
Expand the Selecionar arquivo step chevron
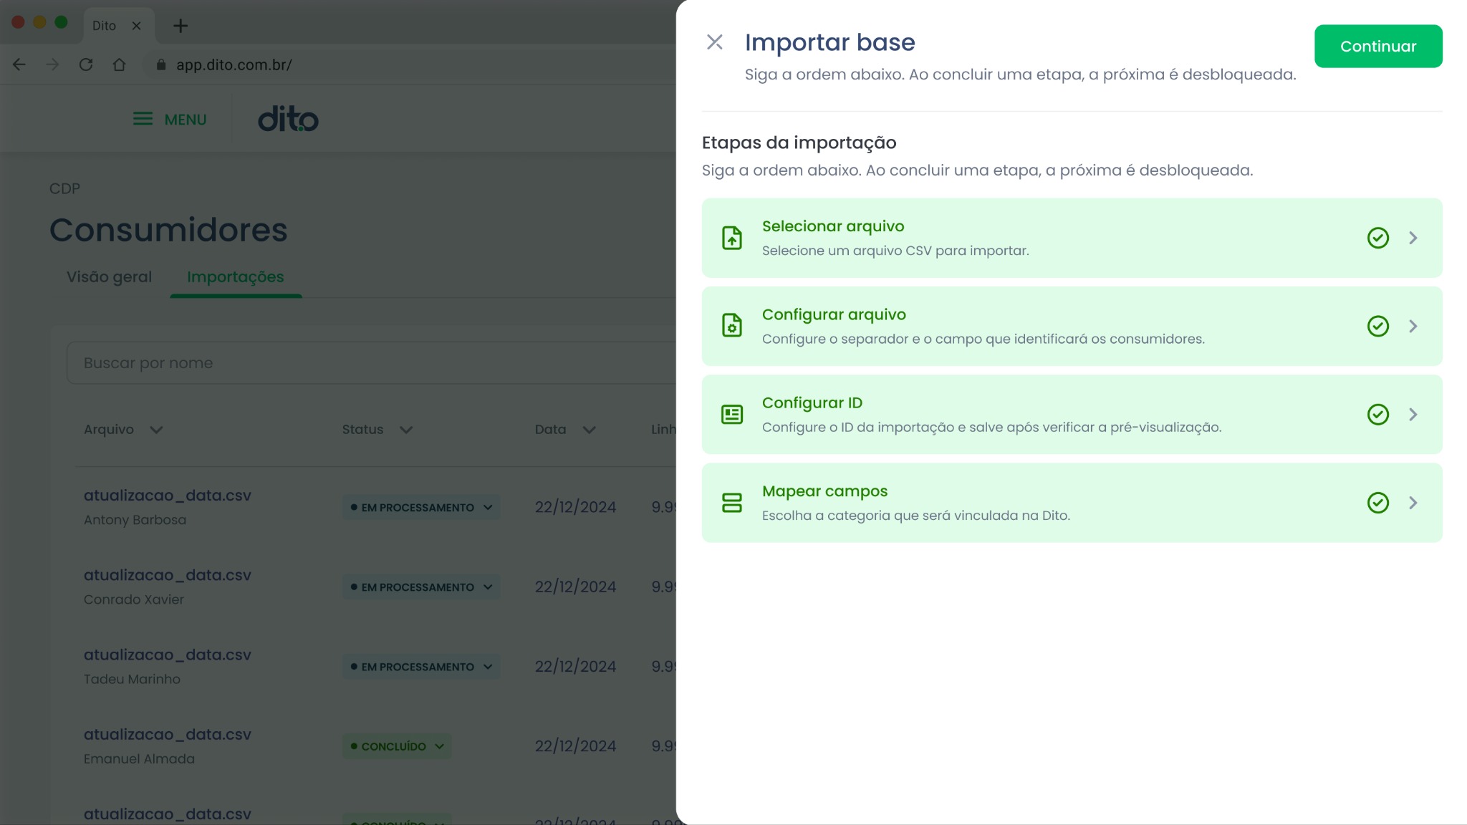click(1413, 238)
